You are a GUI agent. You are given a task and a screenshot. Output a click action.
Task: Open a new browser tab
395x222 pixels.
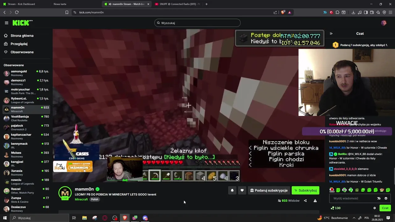click(206, 4)
